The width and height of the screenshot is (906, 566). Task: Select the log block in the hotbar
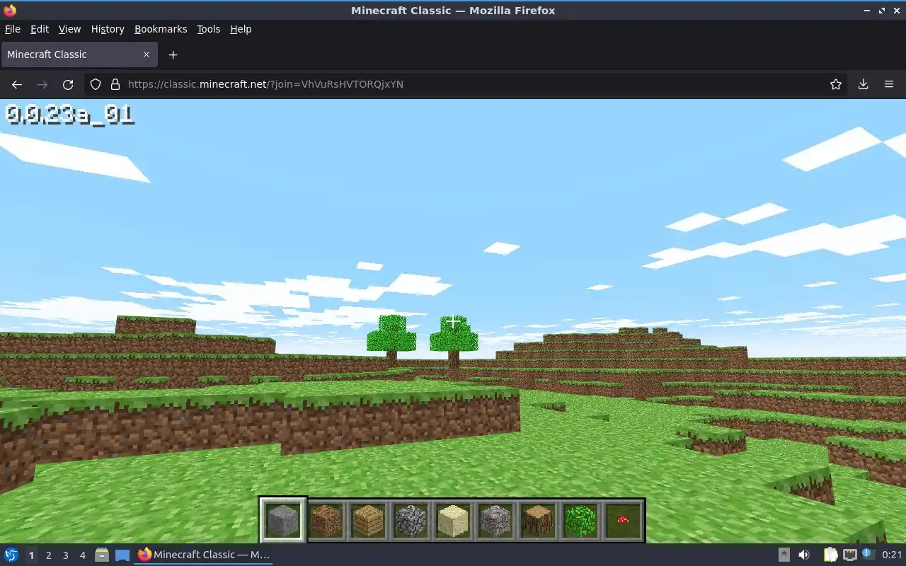click(538, 520)
